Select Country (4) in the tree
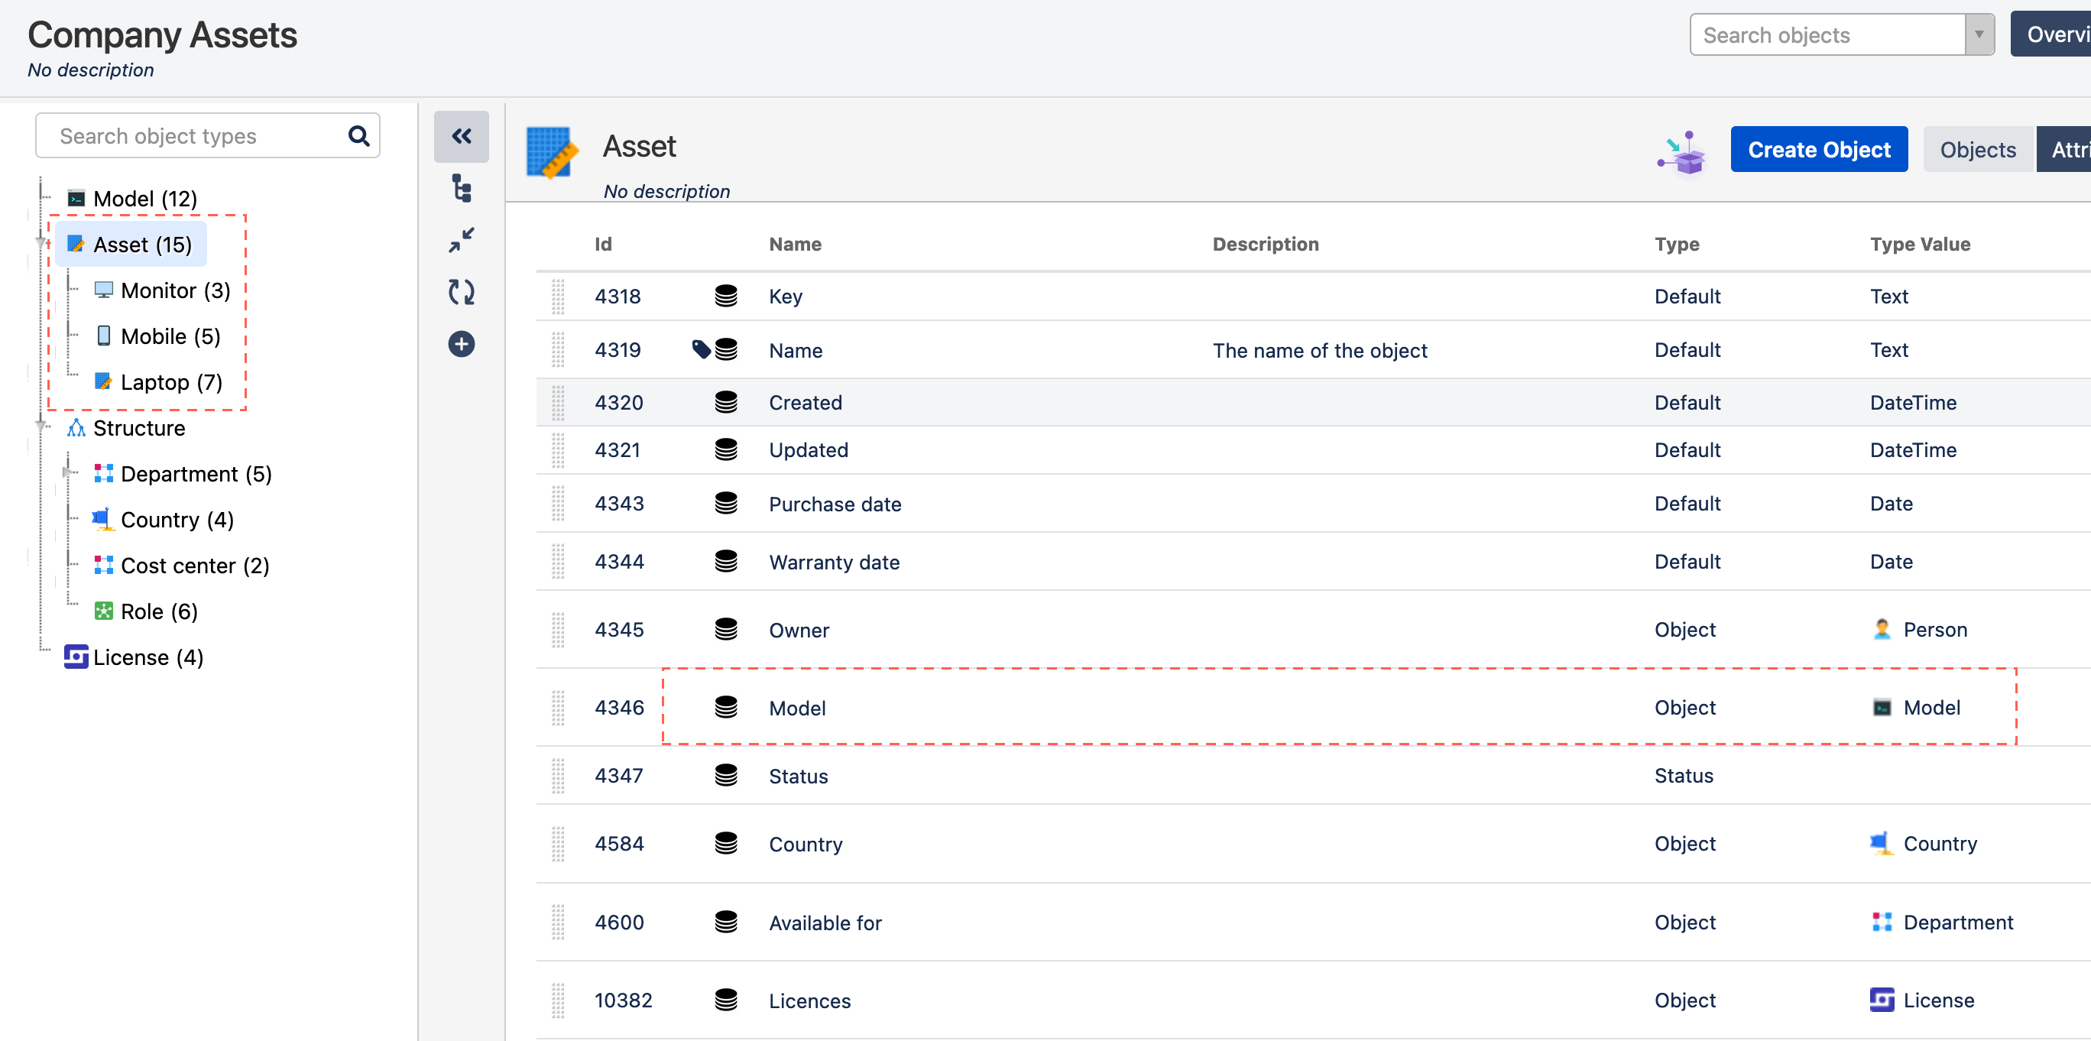 coord(177,520)
